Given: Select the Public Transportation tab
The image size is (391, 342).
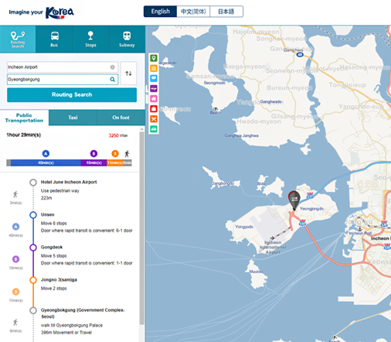Looking at the screenshot, I should [x=24, y=118].
